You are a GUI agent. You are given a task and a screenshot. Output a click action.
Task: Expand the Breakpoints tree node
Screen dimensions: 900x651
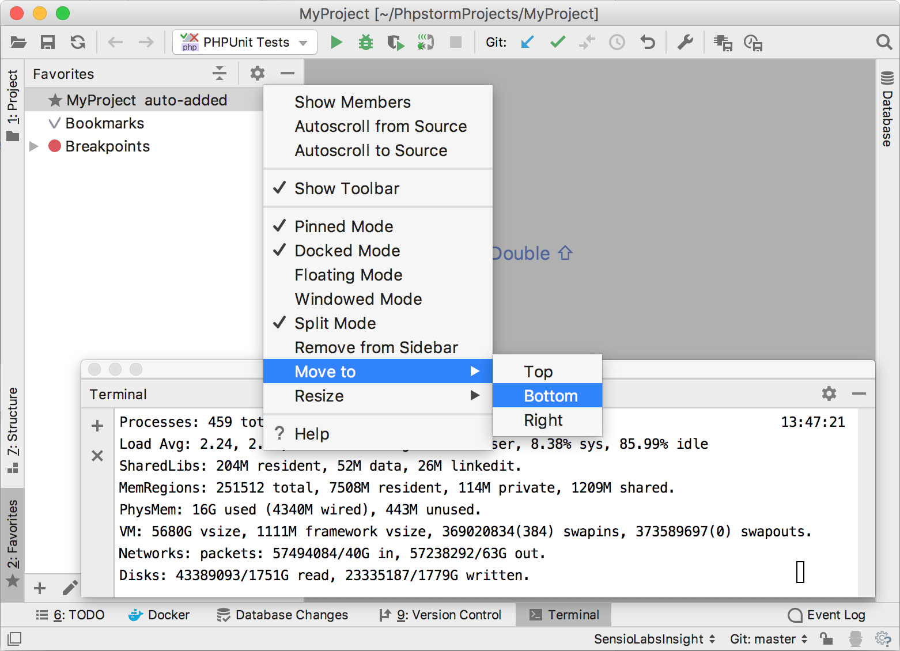pyautogui.click(x=34, y=146)
